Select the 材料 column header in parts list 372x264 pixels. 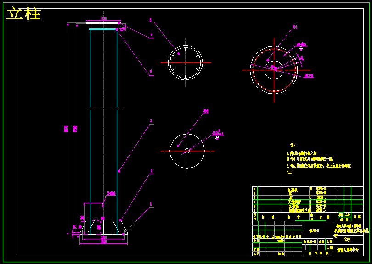coord(325,217)
